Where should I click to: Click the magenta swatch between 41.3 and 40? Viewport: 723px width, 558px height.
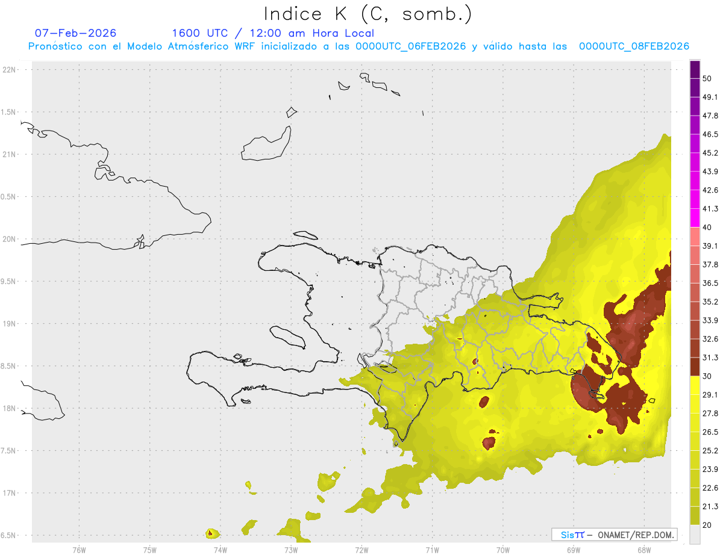point(695,218)
